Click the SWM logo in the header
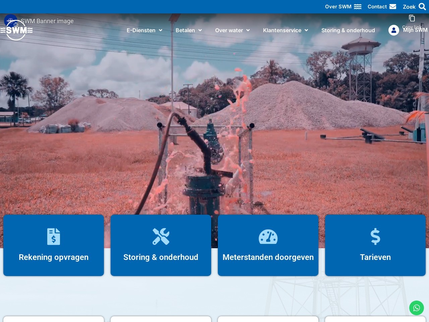The image size is (429, 322). pyautogui.click(x=16, y=30)
